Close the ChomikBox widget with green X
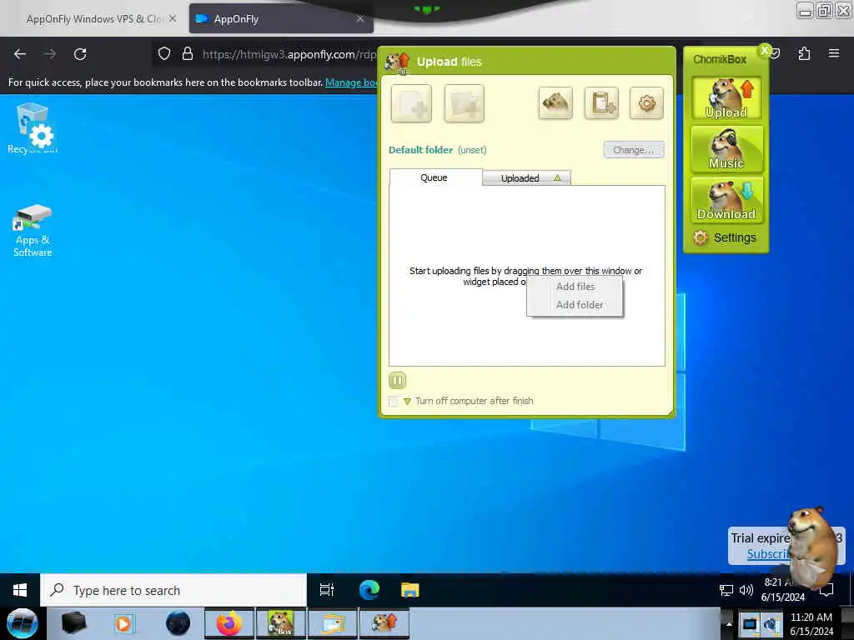 point(765,50)
